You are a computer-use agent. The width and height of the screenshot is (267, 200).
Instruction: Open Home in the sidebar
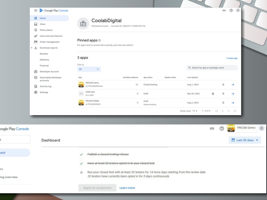(49, 18)
